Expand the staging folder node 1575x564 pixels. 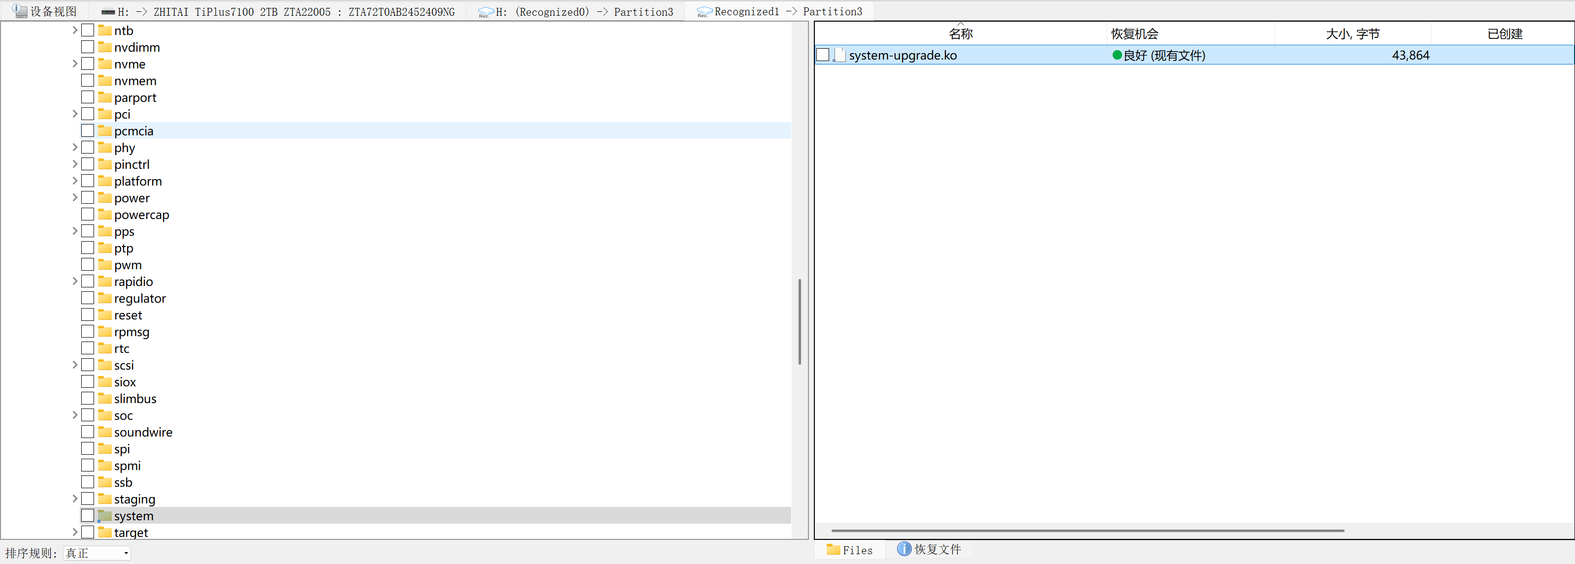pos(75,499)
